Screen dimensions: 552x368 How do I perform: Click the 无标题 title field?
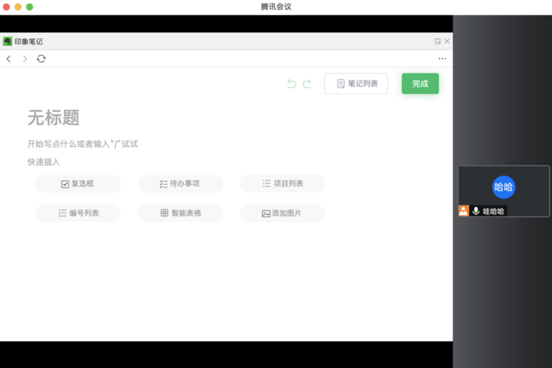(x=53, y=117)
